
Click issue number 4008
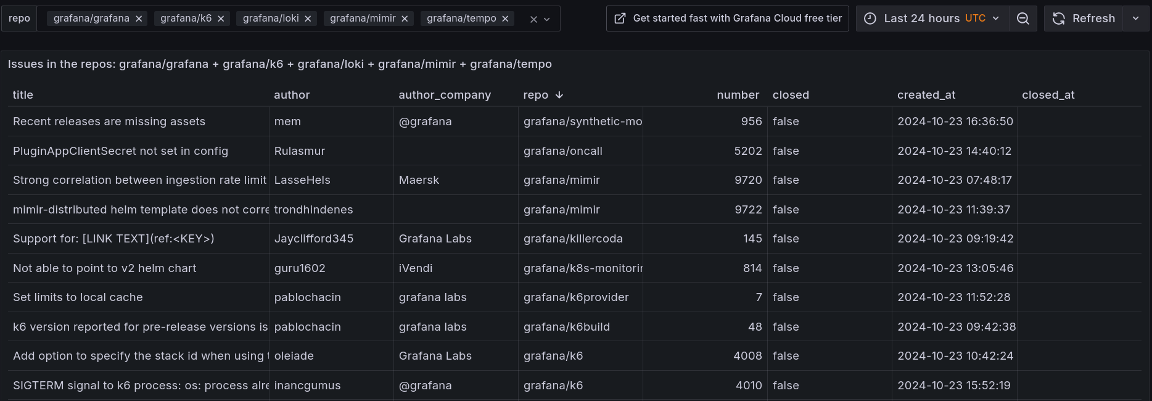click(747, 356)
